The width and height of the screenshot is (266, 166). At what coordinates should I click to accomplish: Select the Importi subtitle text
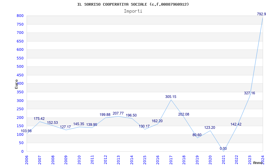point(133,11)
